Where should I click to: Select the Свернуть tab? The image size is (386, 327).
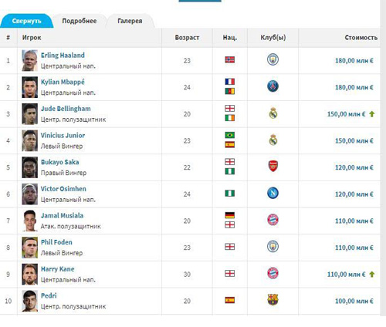(x=27, y=21)
